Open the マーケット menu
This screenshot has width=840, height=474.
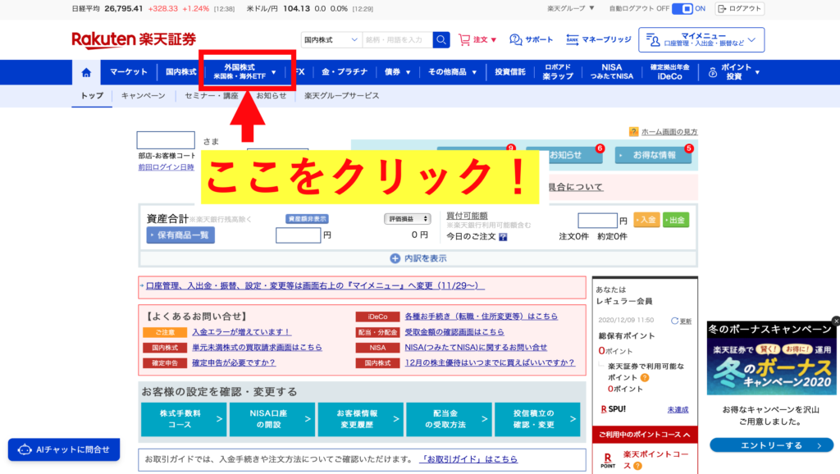tap(128, 72)
